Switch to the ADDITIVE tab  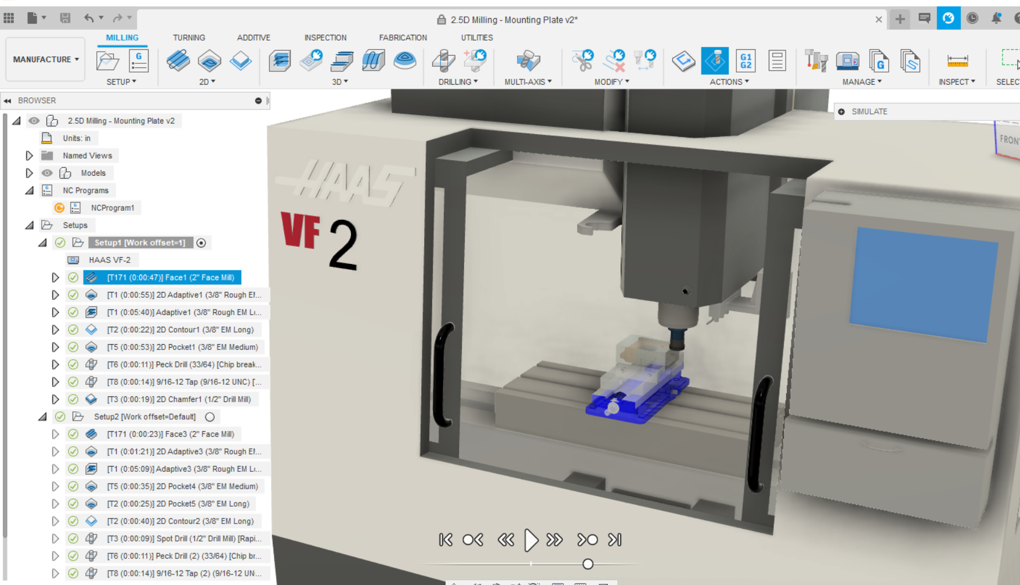pos(254,38)
